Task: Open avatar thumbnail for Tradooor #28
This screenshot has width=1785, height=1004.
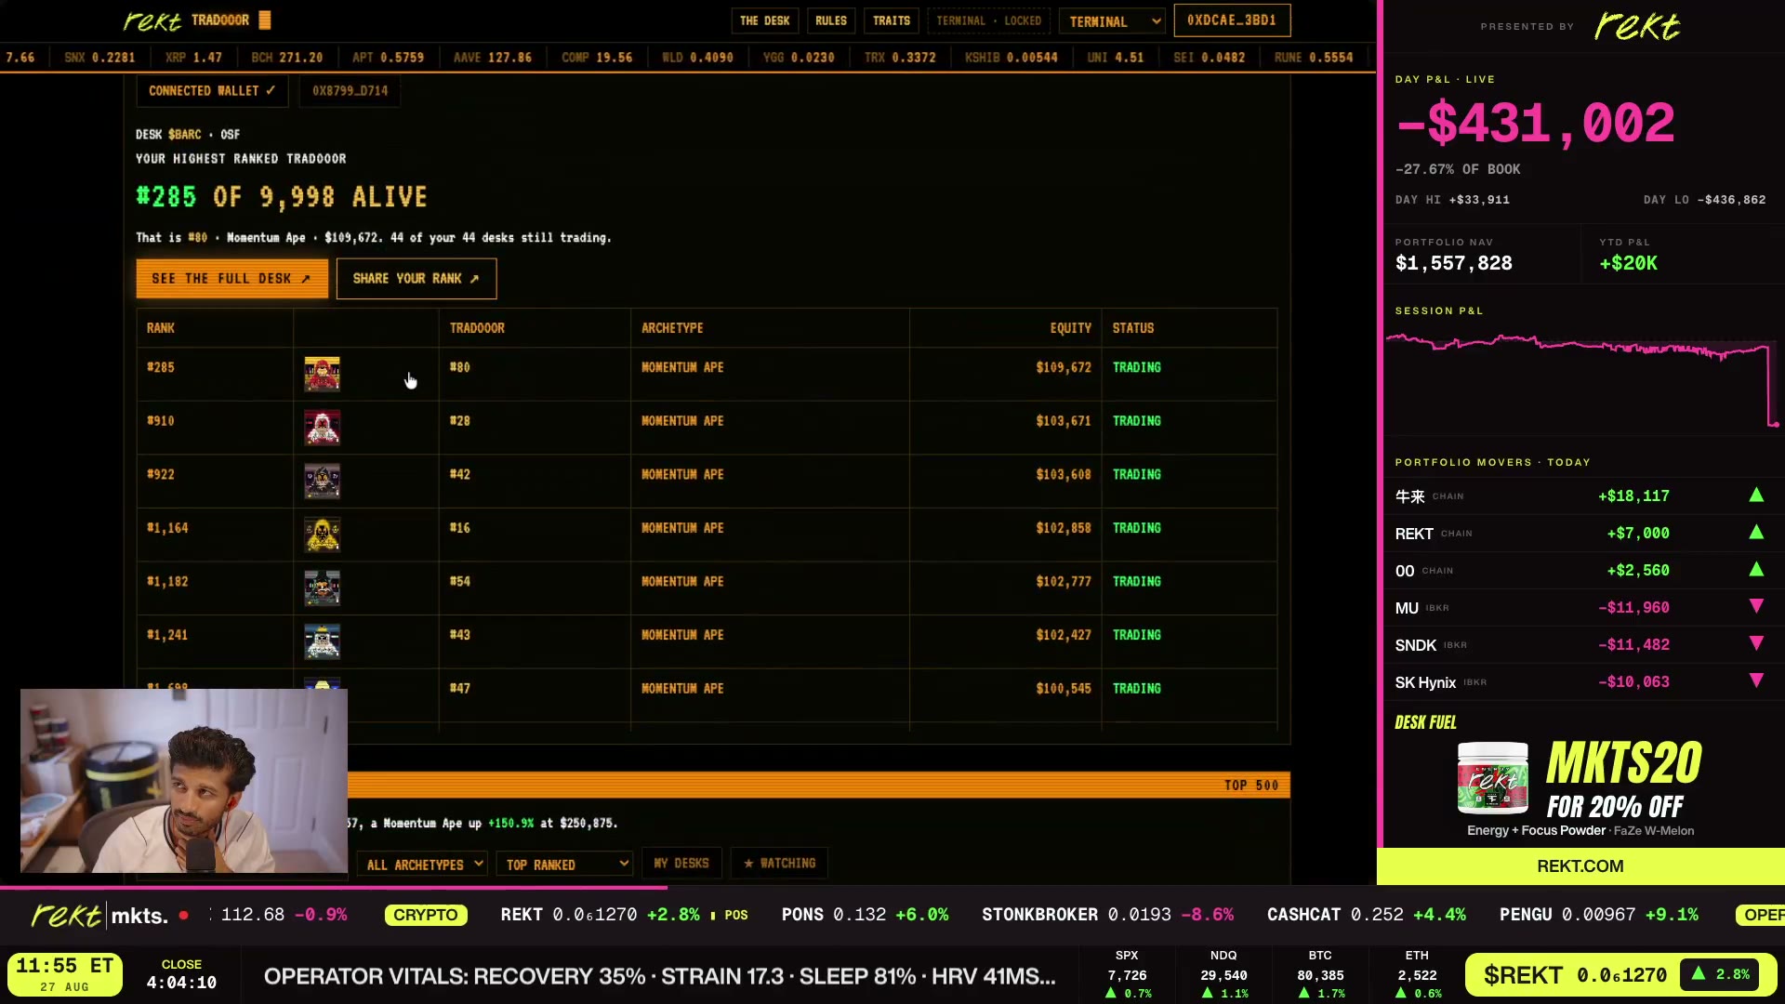Action: [x=322, y=428]
